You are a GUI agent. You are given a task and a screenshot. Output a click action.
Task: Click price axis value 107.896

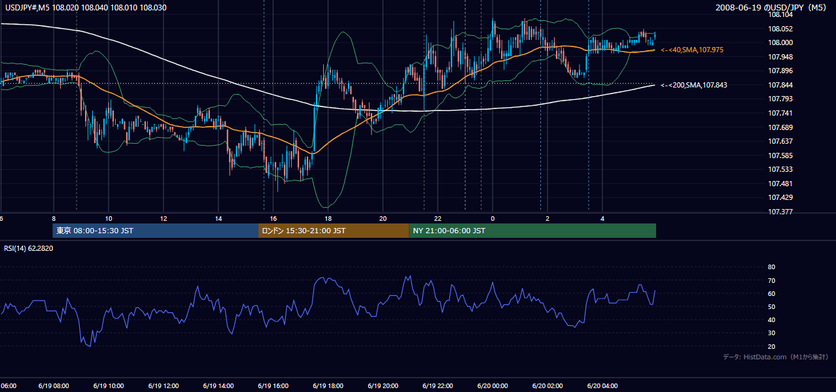tap(780, 71)
